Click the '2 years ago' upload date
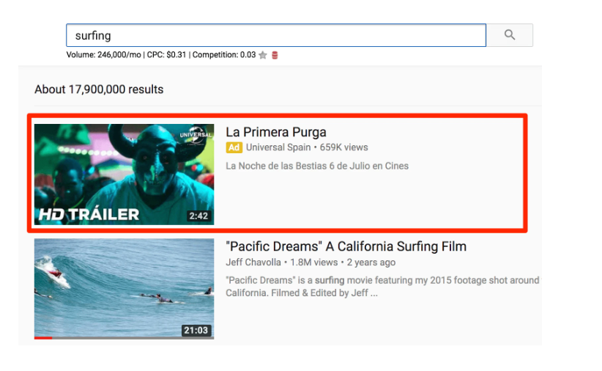Image resolution: width=602 pixels, height=371 pixels. click(x=371, y=262)
